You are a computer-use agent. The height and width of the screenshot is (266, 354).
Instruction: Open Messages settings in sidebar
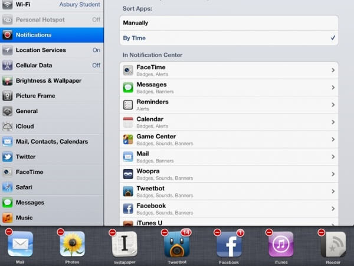point(52,202)
